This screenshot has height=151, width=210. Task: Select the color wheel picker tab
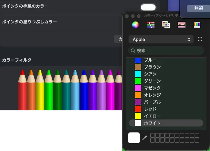[x=135, y=25]
